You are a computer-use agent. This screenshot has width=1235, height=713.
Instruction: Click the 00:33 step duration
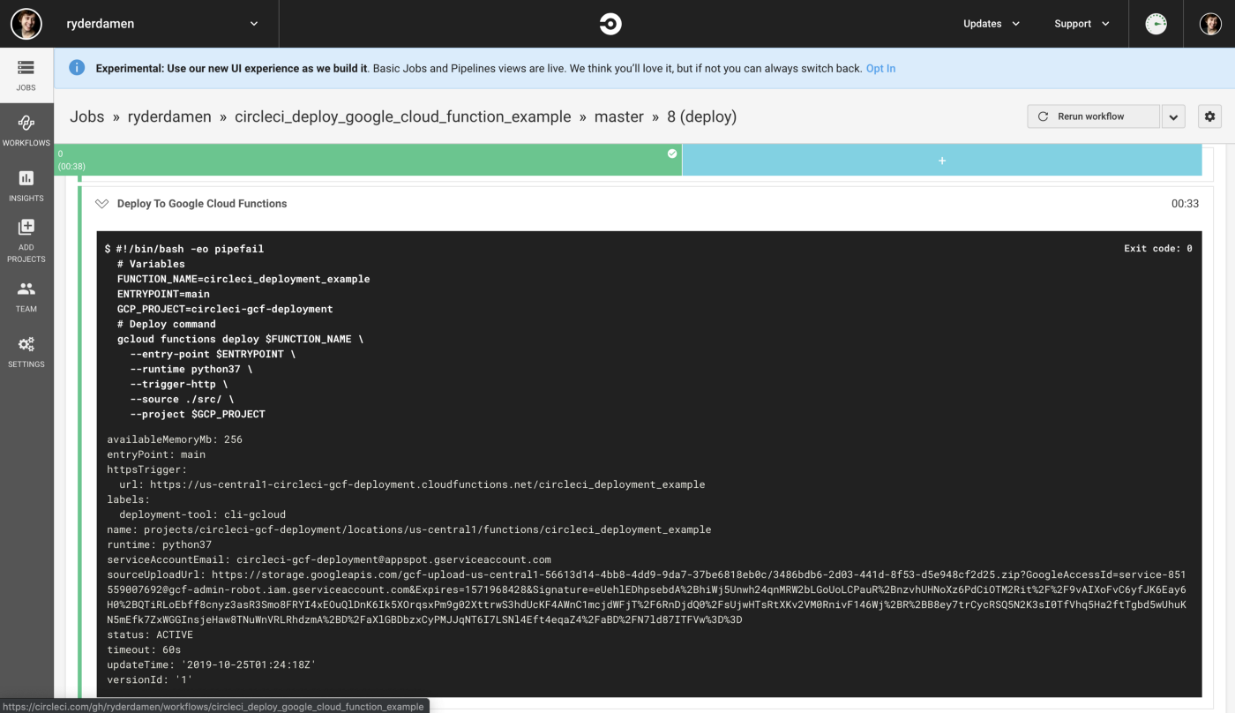pyautogui.click(x=1185, y=204)
